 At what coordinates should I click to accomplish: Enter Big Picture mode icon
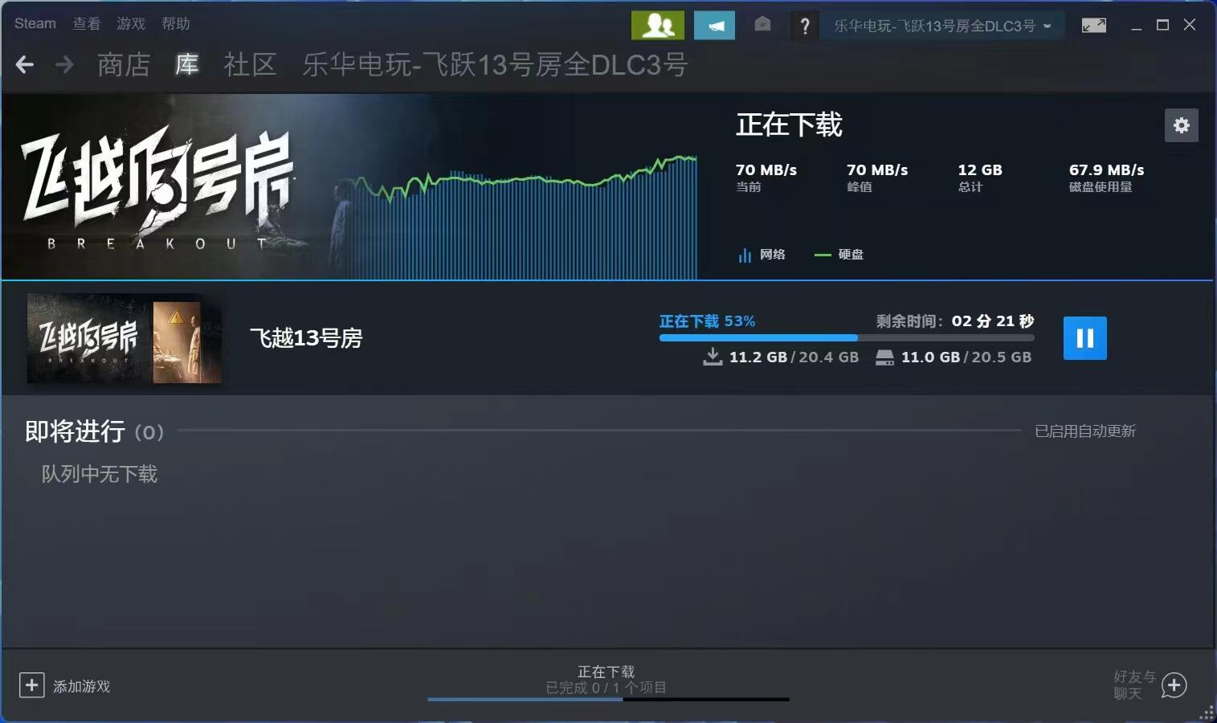click(x=1093, y=26)
